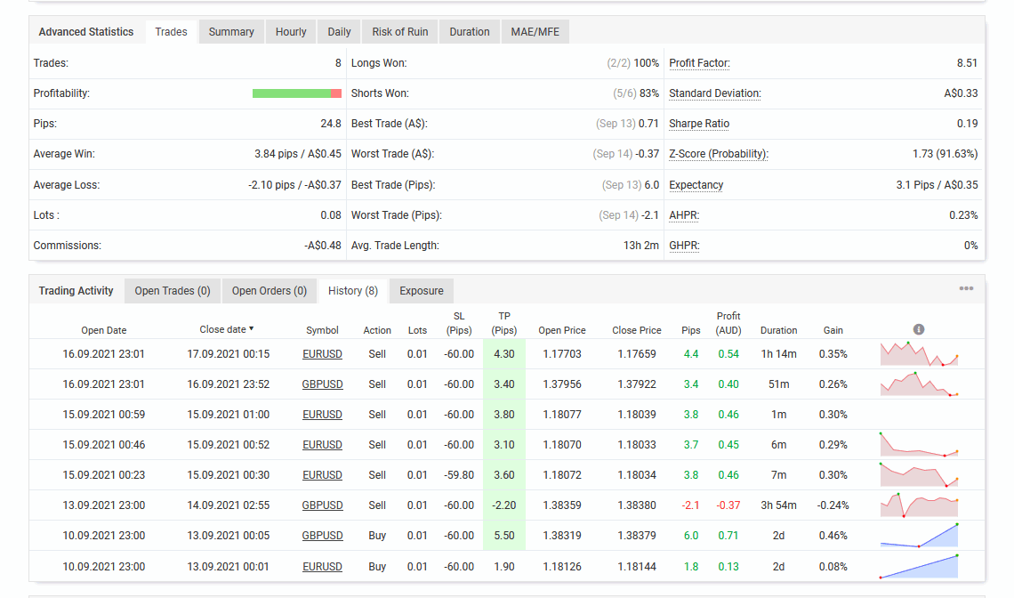Click the Expectancy label link
Image resolution: width=1014 pixels, height=598 pixels.
pos(696,184)
